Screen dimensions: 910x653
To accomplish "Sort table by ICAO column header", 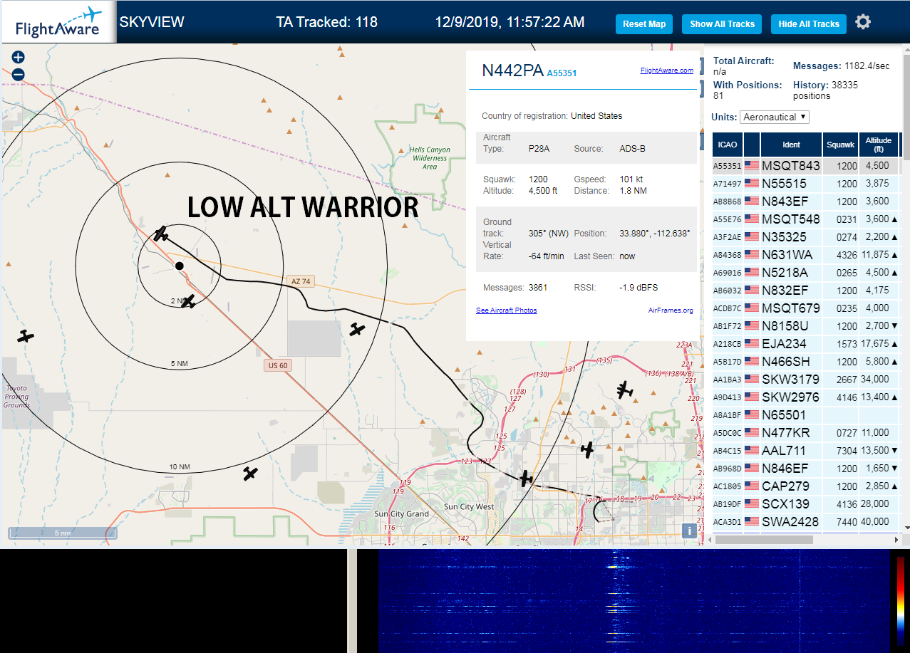I will [728, 145].
